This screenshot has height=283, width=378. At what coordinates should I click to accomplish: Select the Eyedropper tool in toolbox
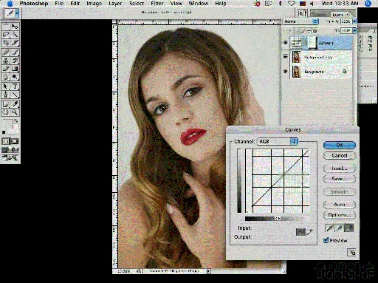pyautogui.click(x=15, y=104)
